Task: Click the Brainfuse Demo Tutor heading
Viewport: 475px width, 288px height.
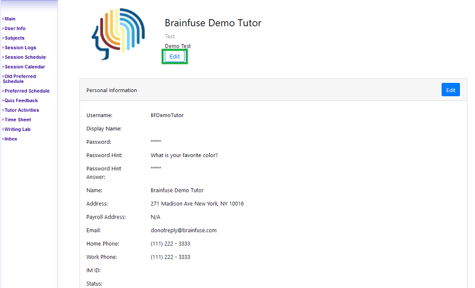Action: (213, 23)
